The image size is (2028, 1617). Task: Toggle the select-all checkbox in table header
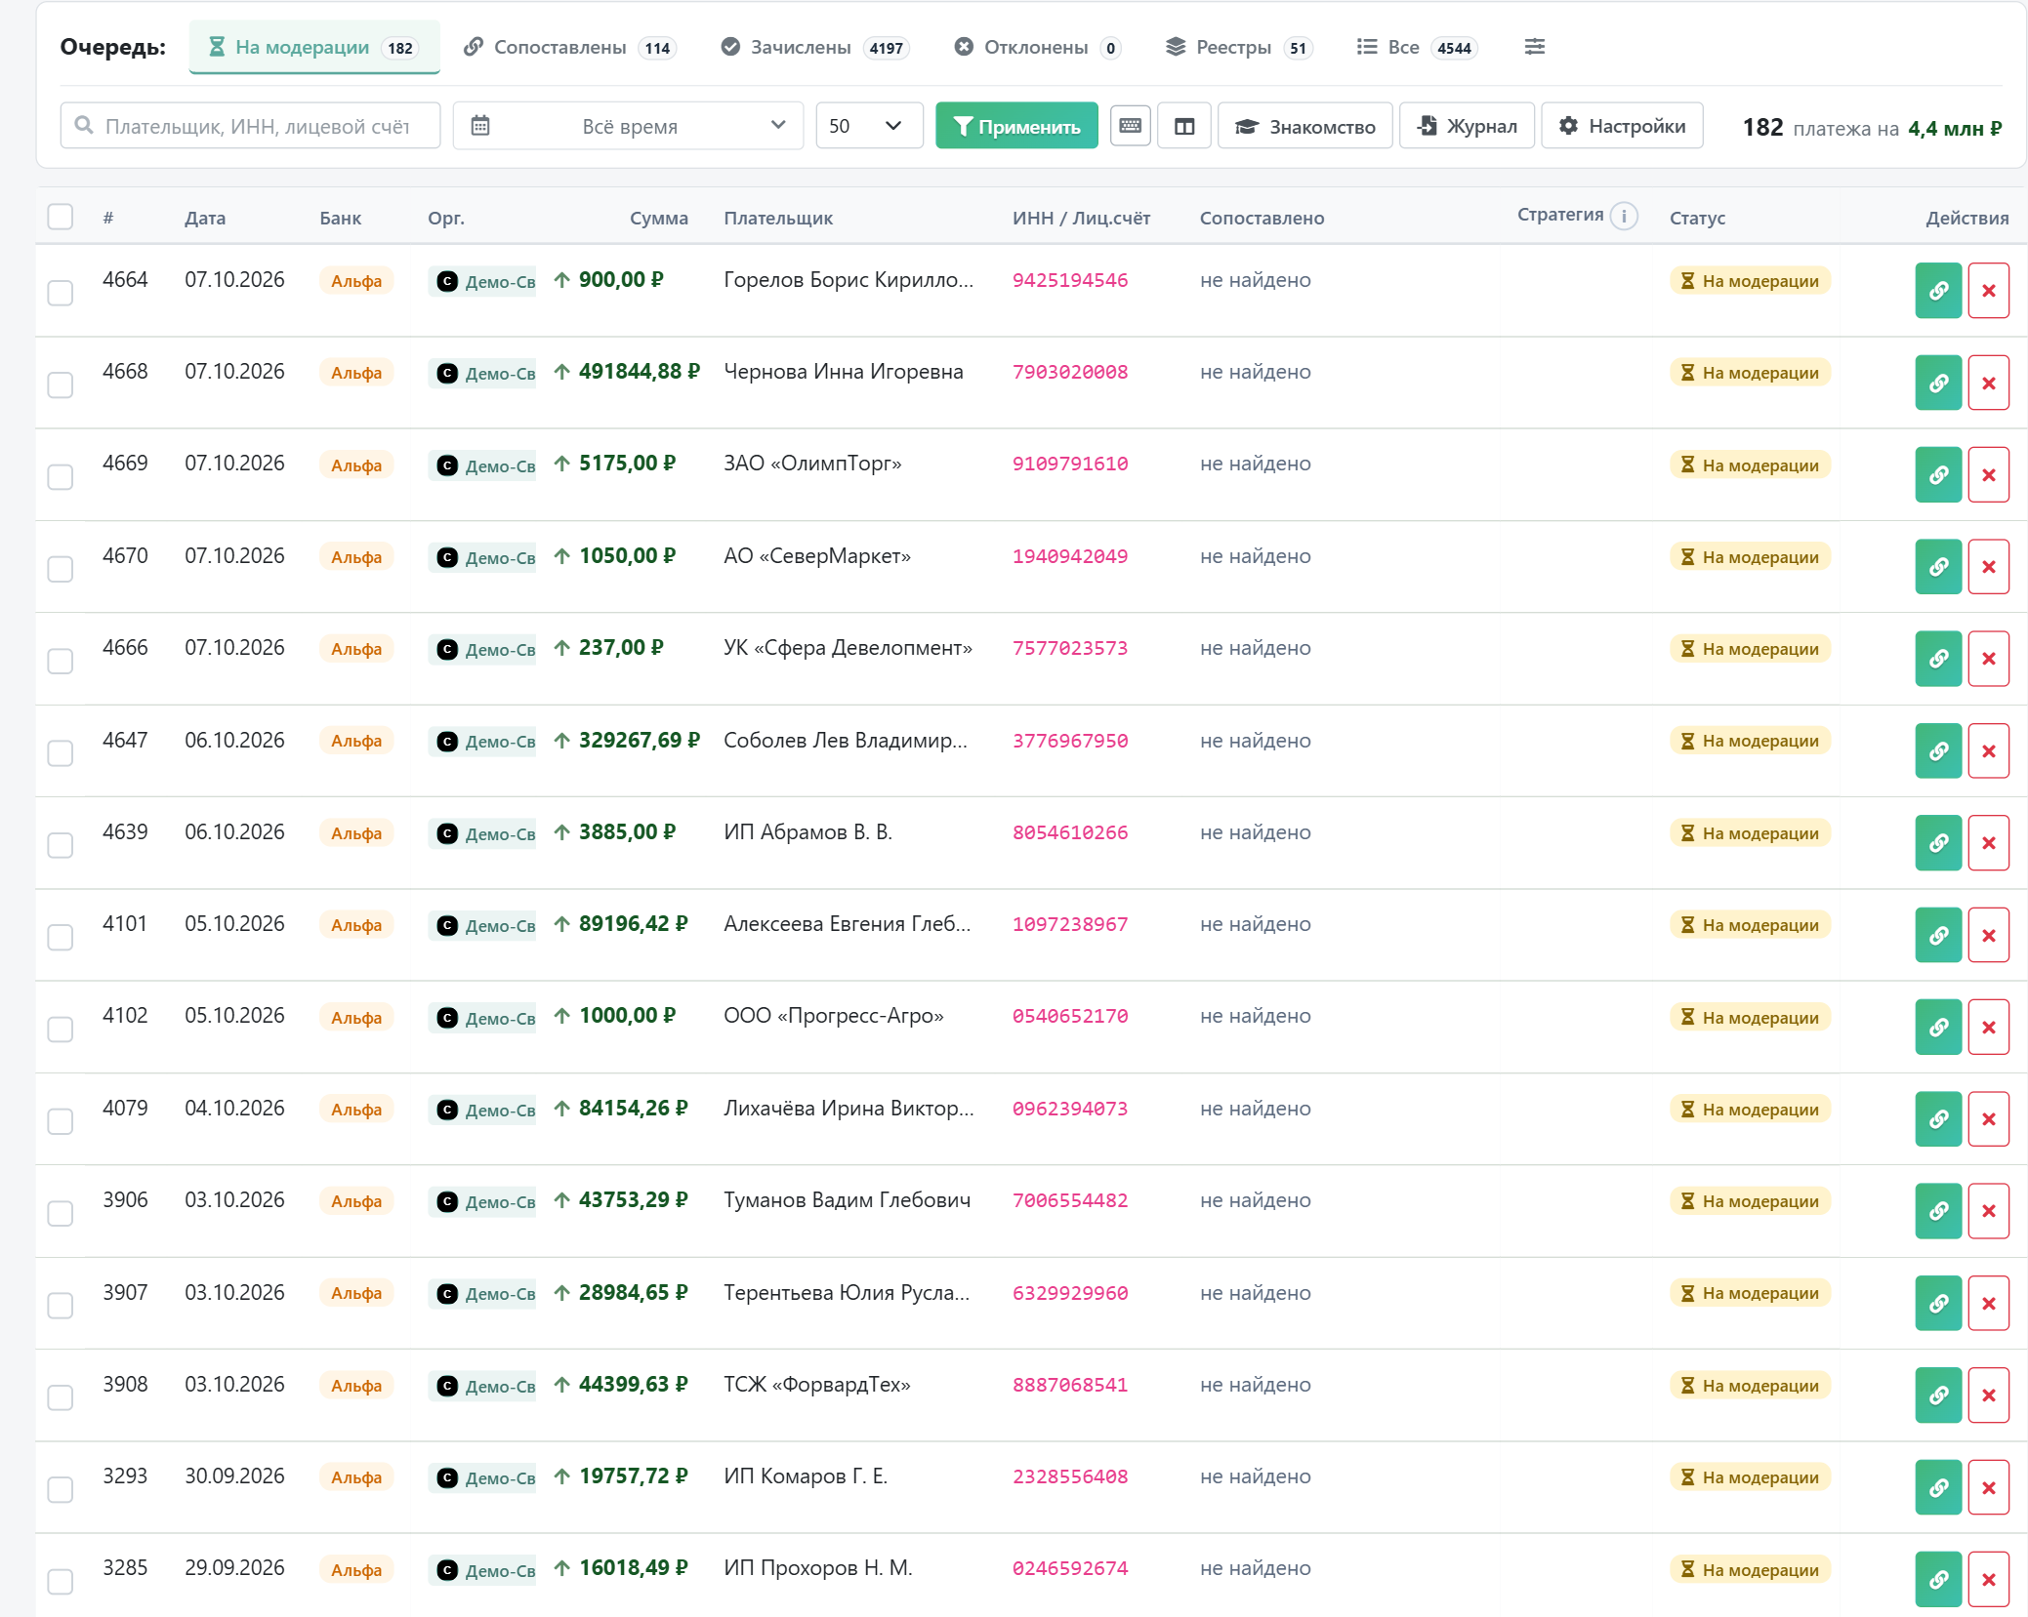click(x=61, y=217)
